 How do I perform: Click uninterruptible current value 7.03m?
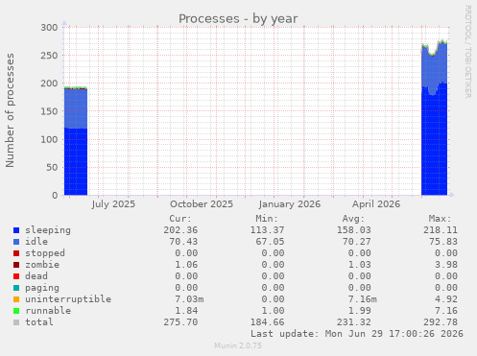(x=189, y=299)
